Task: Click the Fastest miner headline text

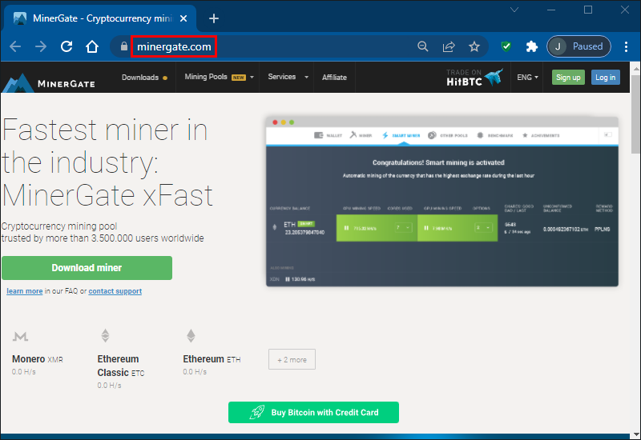Action: 107,162
